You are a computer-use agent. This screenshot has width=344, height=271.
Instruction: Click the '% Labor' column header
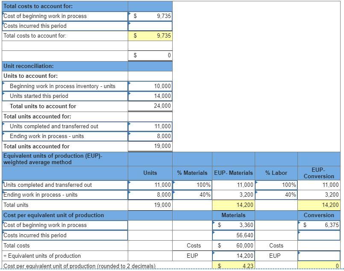click(x=276, y=173)
